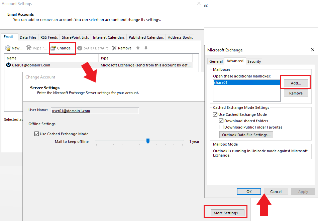
Task: Toggle Use Cached Exchange Mode in Microsoft Exchange
Action: click(x=215, y=115)
